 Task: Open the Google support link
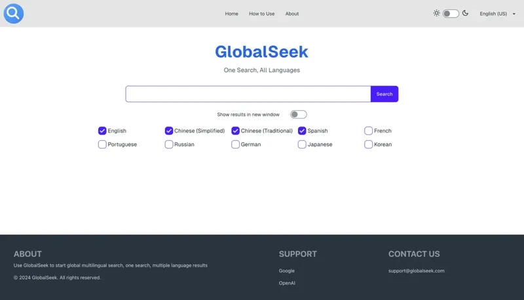(x=286, y=271)
